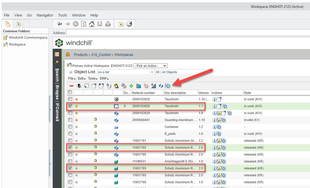
Task: Open the Window menu in menu bar
Action: [78, 15]
